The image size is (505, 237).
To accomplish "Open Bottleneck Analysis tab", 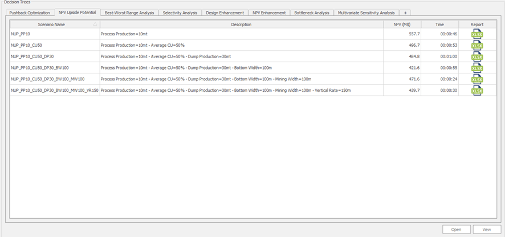I will pyautogui.click(x=312, y=13).
